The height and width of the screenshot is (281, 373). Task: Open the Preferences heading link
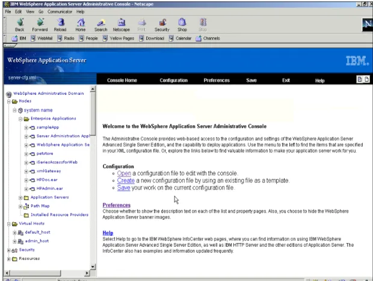coord(117,205)
